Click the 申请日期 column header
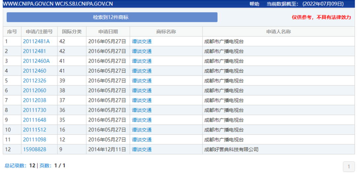Image resolution: width=357 pixels, height=174 pixels. (108, 32)
